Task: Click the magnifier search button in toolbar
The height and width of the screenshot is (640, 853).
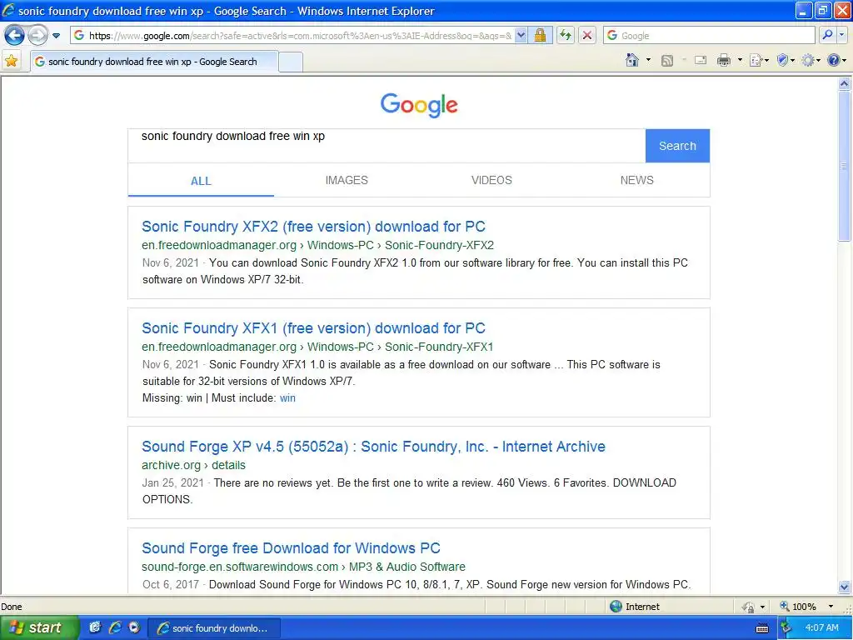Action: point(827,36)
